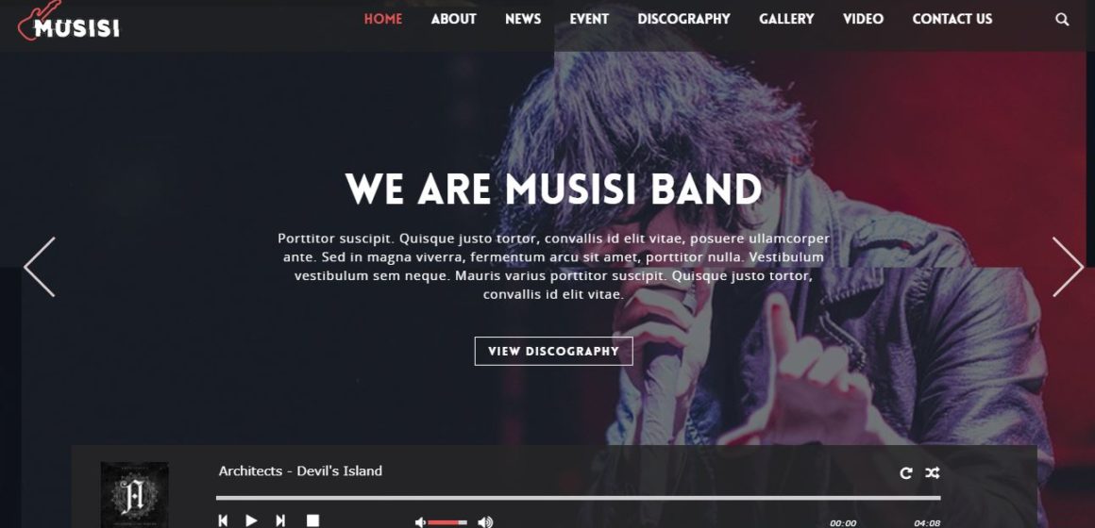Toggle repeat mode in the player
This screenshot has height=528, width=1095.
click(906, 473)
